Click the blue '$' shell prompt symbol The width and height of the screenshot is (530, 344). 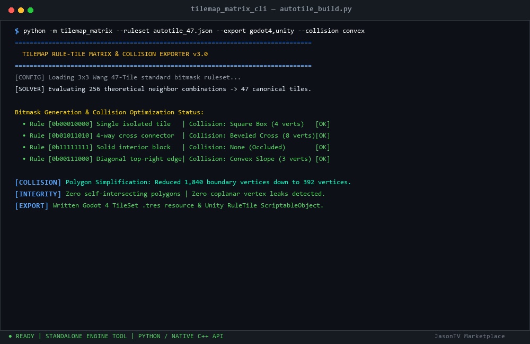17,31
